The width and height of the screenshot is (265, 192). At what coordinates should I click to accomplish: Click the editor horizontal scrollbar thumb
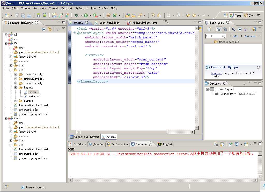coord(123,132)
